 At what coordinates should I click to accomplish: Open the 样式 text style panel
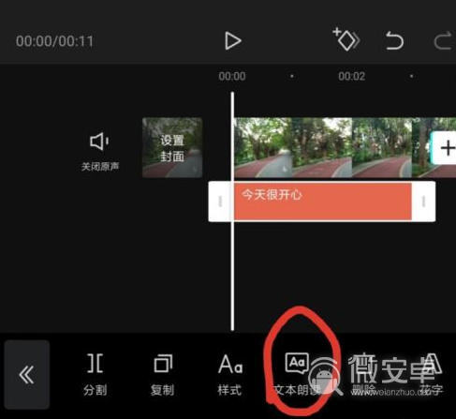(x=230, y=374)
